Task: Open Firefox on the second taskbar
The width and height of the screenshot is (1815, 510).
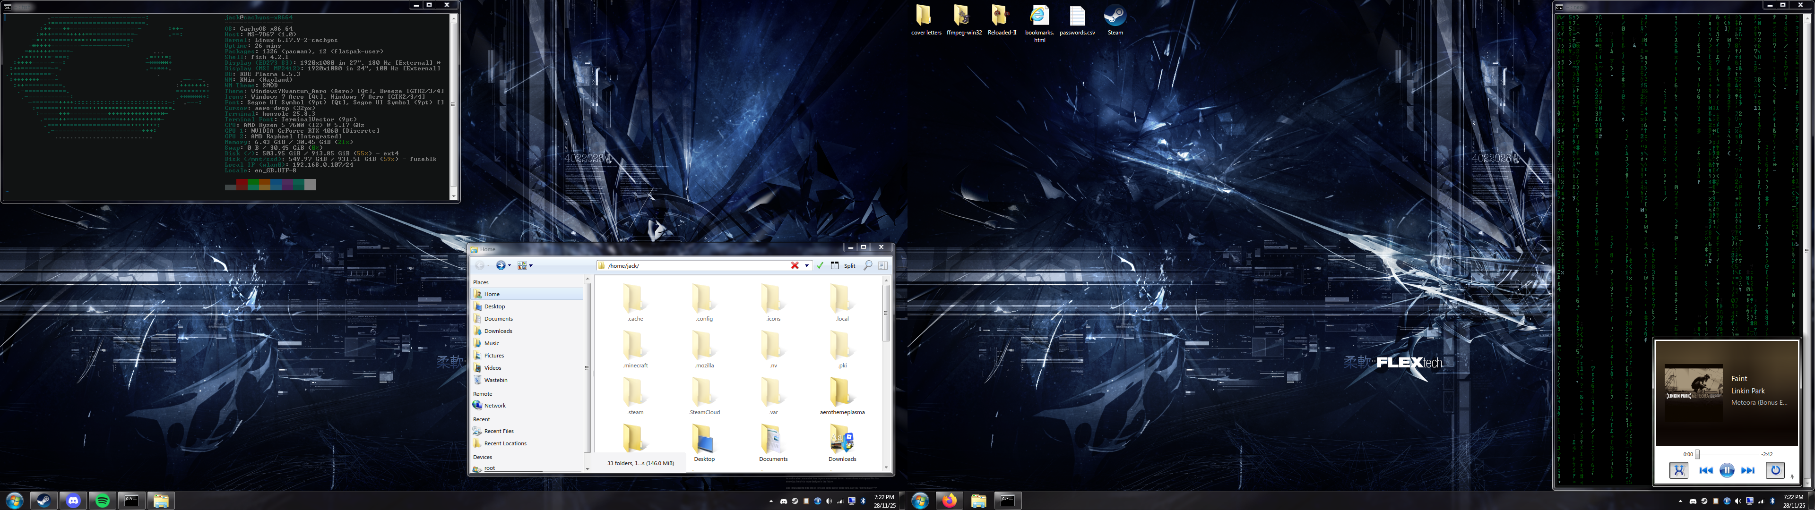Action: (950, 501)
